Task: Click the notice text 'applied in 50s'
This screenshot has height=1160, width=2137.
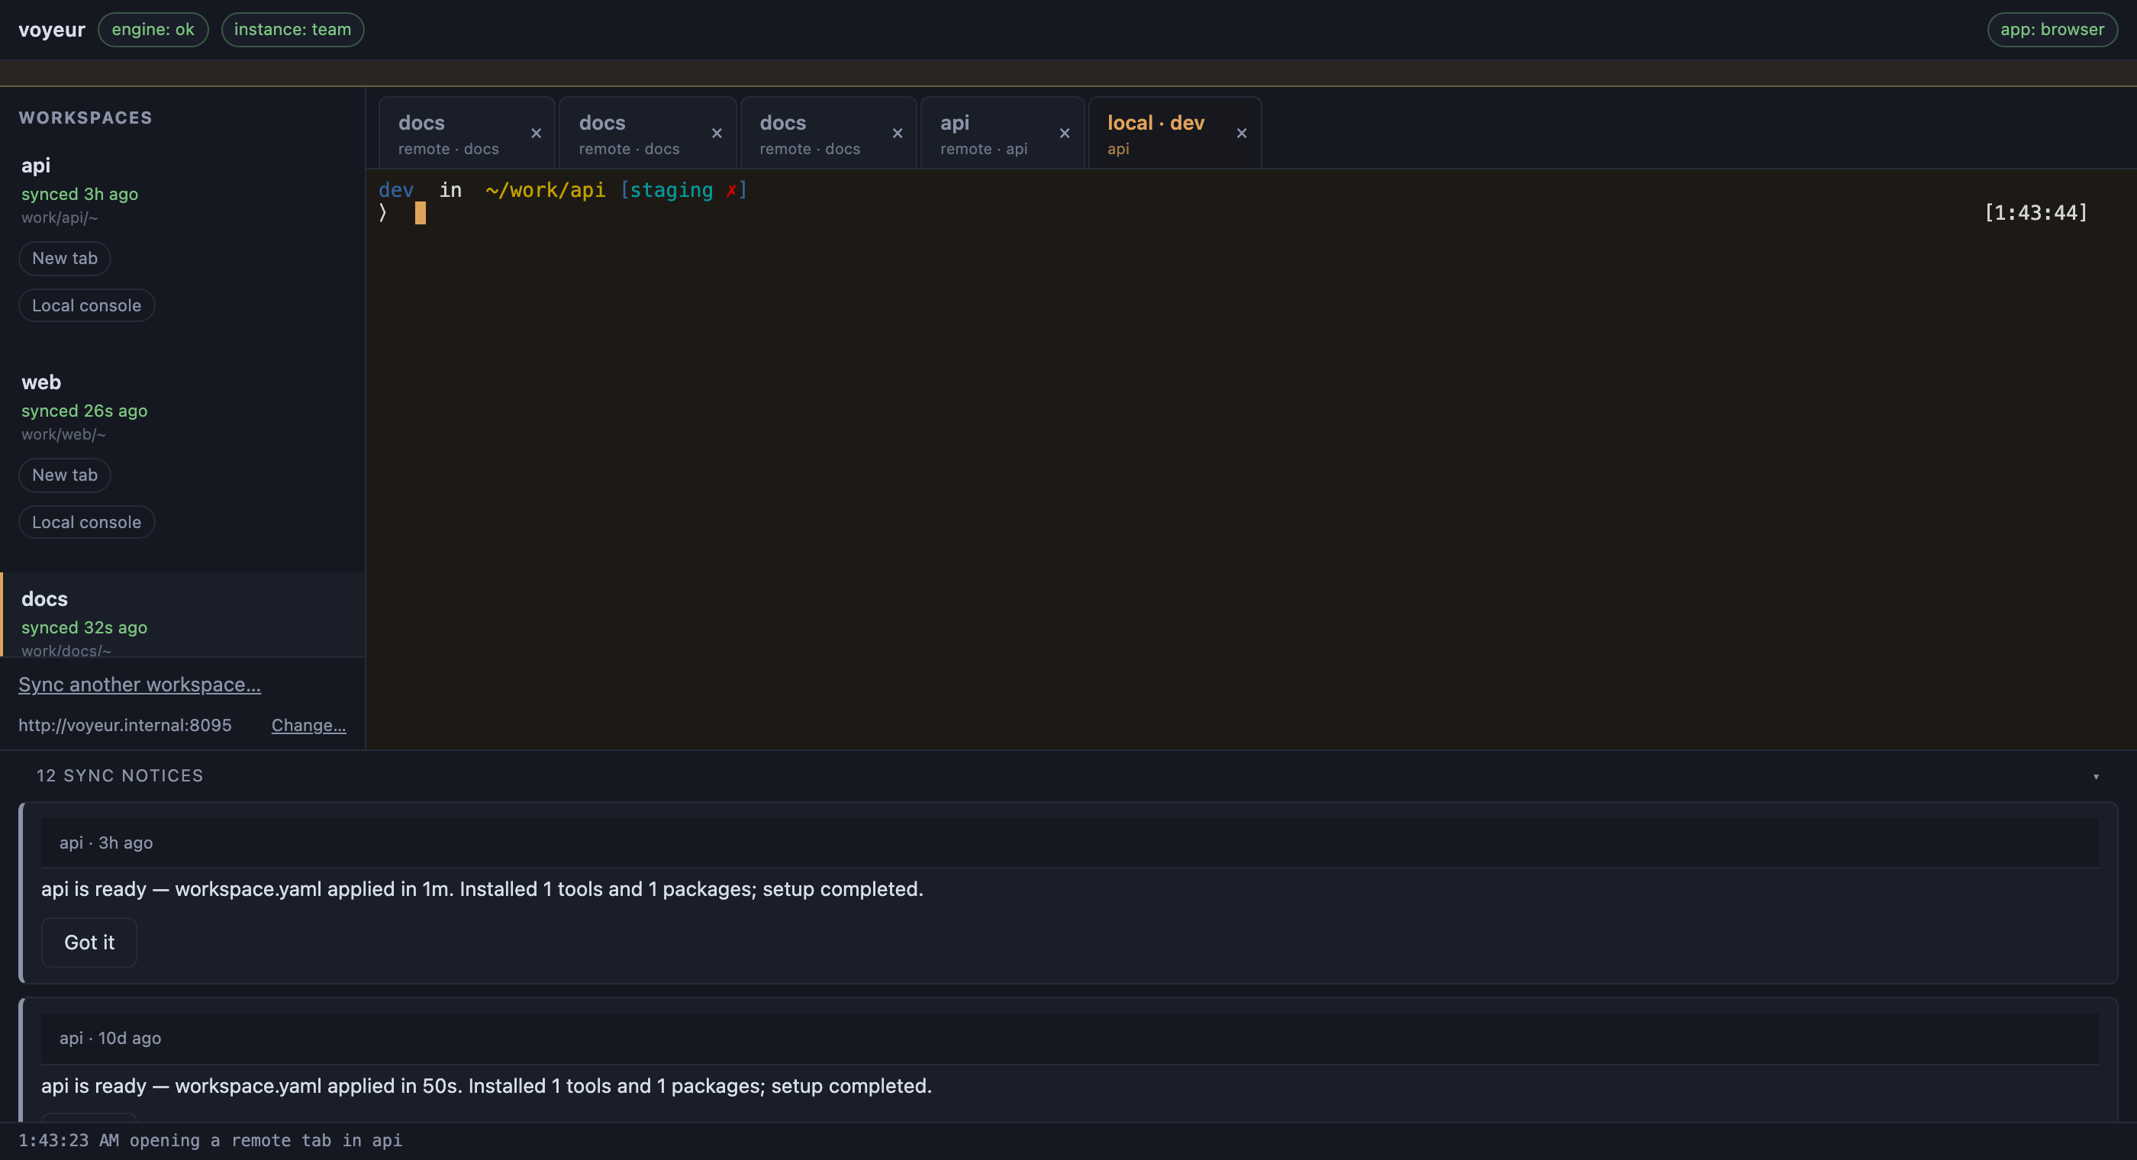Action: tap(395, 1085)
